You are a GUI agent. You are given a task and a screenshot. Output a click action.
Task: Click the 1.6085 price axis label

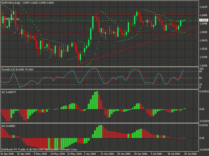coord(204,15)
